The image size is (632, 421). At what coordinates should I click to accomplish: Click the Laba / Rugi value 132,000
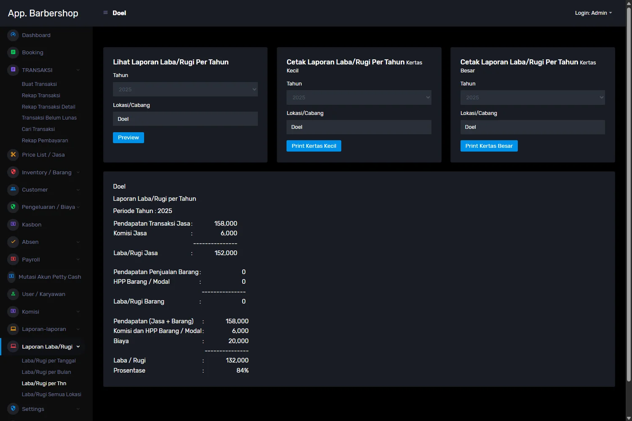click(237, 360)
